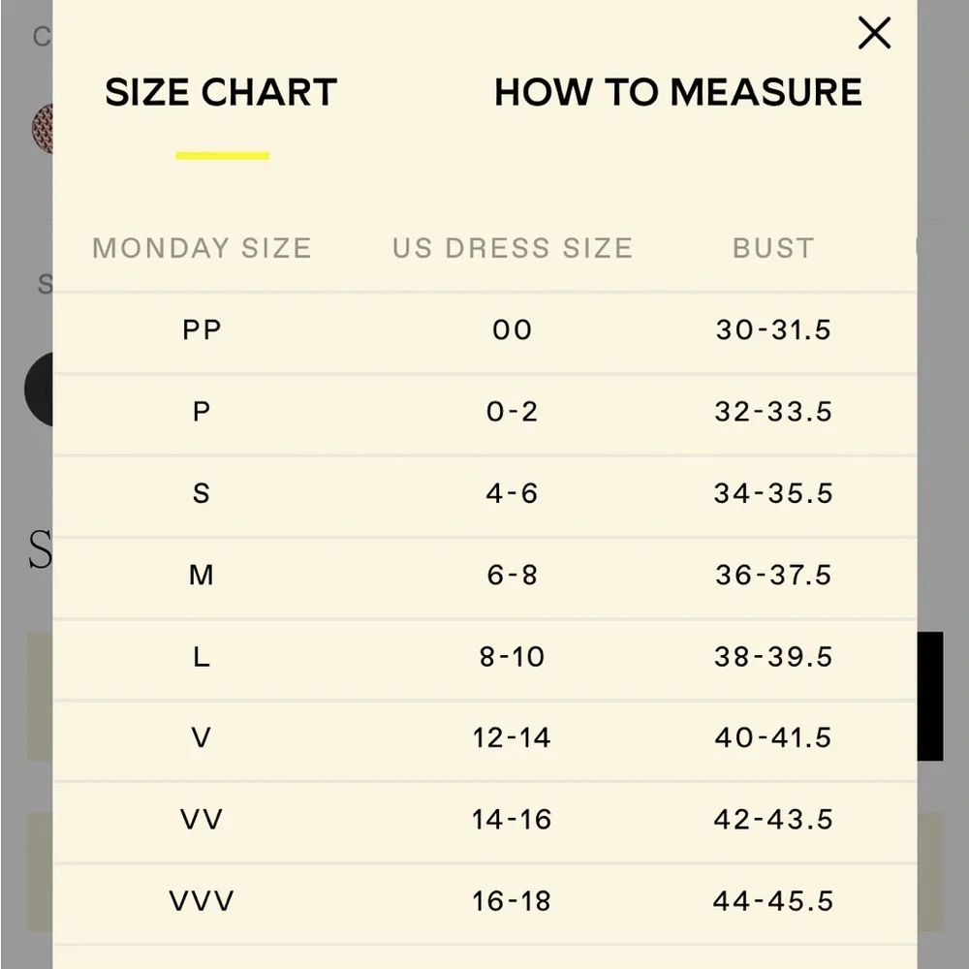Click the US Dress Size column header
Screen dimensions: 969x969
tap(513, 248)
